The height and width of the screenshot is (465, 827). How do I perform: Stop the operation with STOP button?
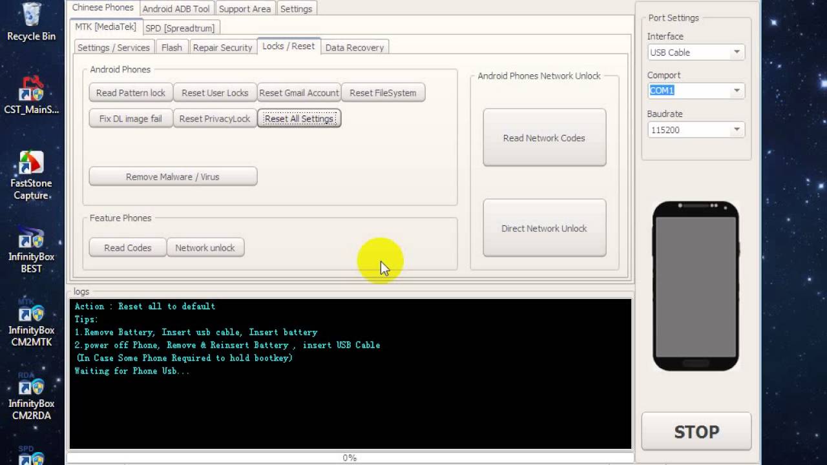pyautogui.click(x=696, y=431)
